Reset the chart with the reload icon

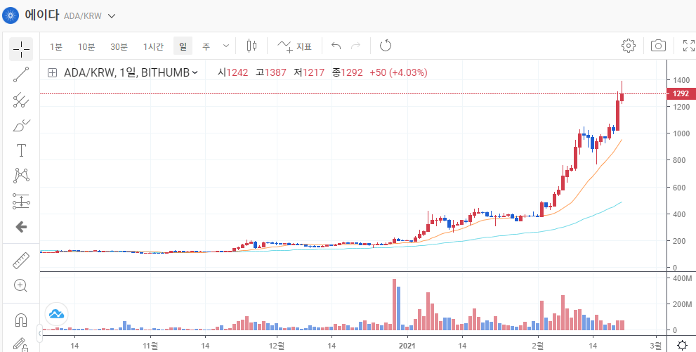point(386,46)
